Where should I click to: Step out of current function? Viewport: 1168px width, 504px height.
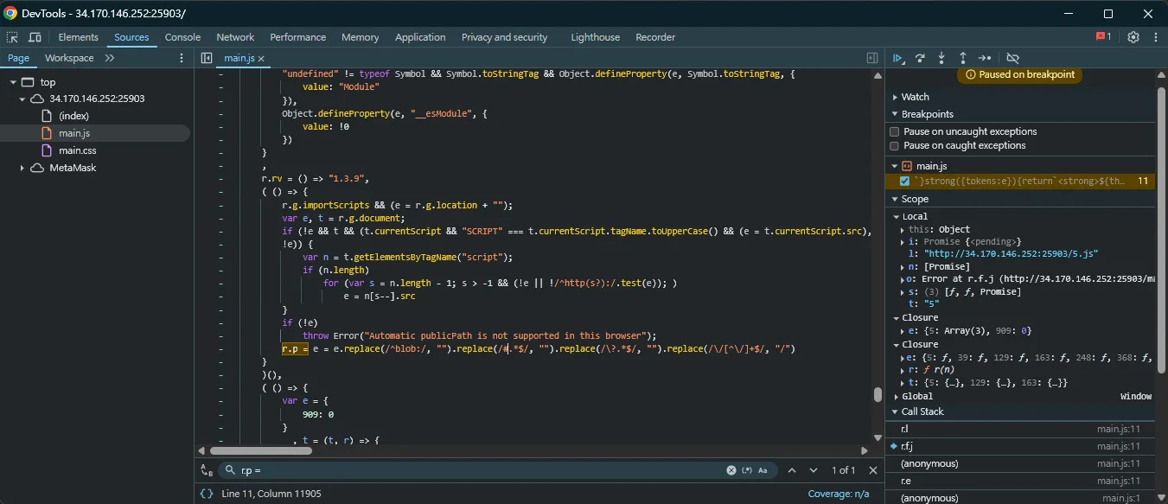[962, 58]
